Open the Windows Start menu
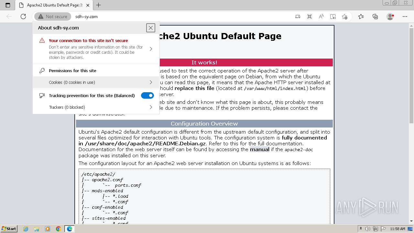 click(9, 229)
